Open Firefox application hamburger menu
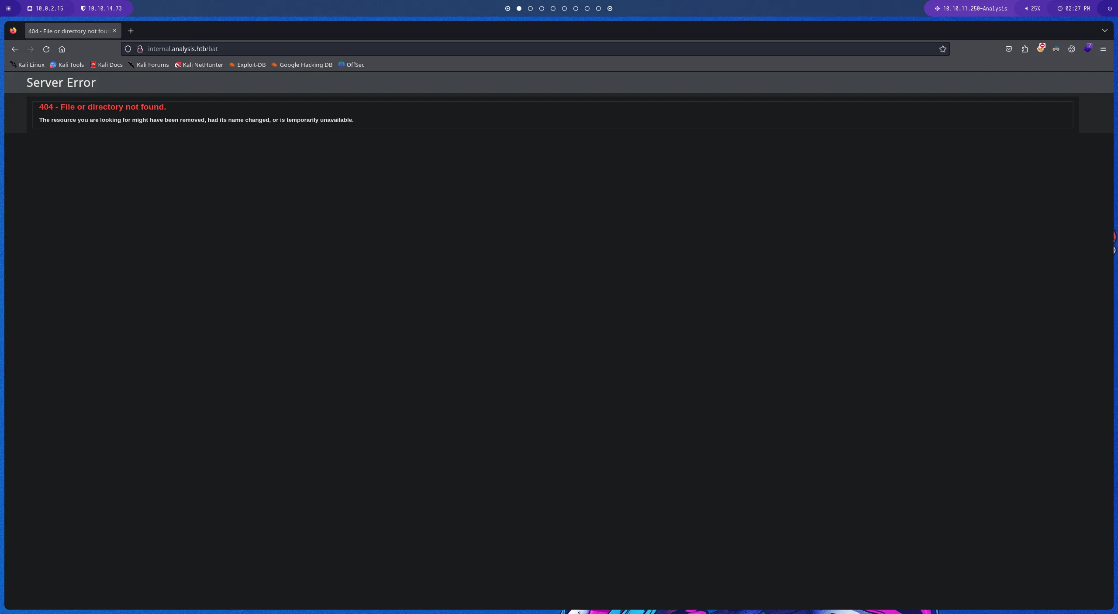 [1103, 49]
